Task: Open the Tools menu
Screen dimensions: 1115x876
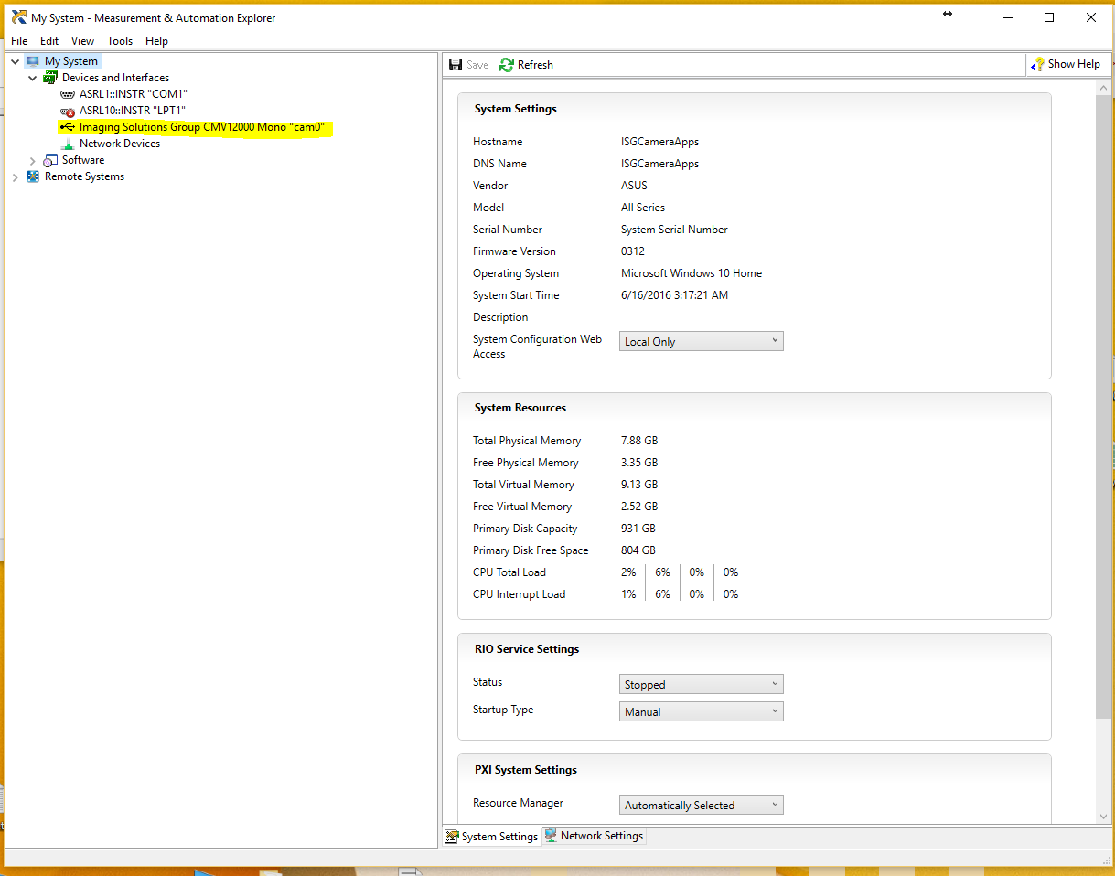Action: point(120,41)
